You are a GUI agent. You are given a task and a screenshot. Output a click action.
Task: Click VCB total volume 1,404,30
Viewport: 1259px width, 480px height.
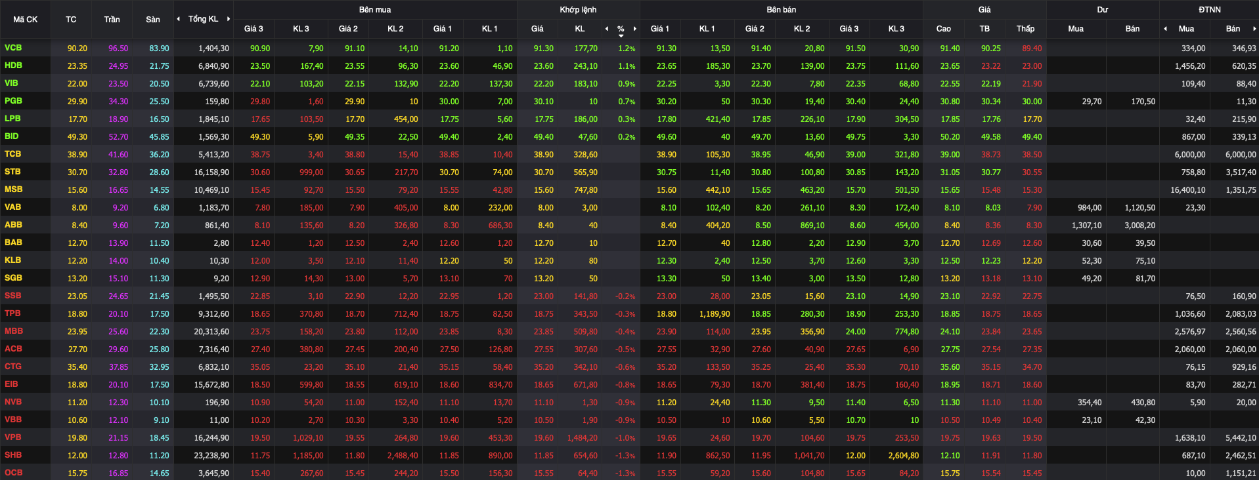point(213,49)
